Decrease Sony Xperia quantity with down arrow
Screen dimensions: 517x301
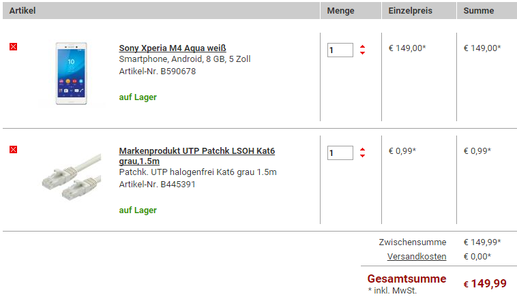pos(362,53)
